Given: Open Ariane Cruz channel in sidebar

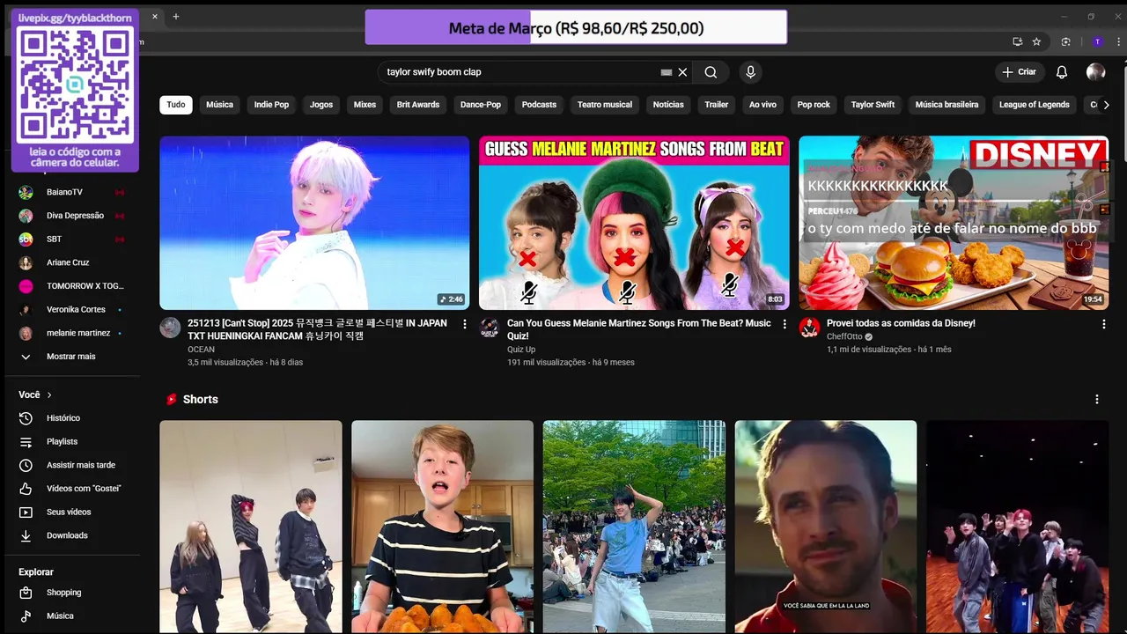Looking at the screenshot, I should 70,262.
